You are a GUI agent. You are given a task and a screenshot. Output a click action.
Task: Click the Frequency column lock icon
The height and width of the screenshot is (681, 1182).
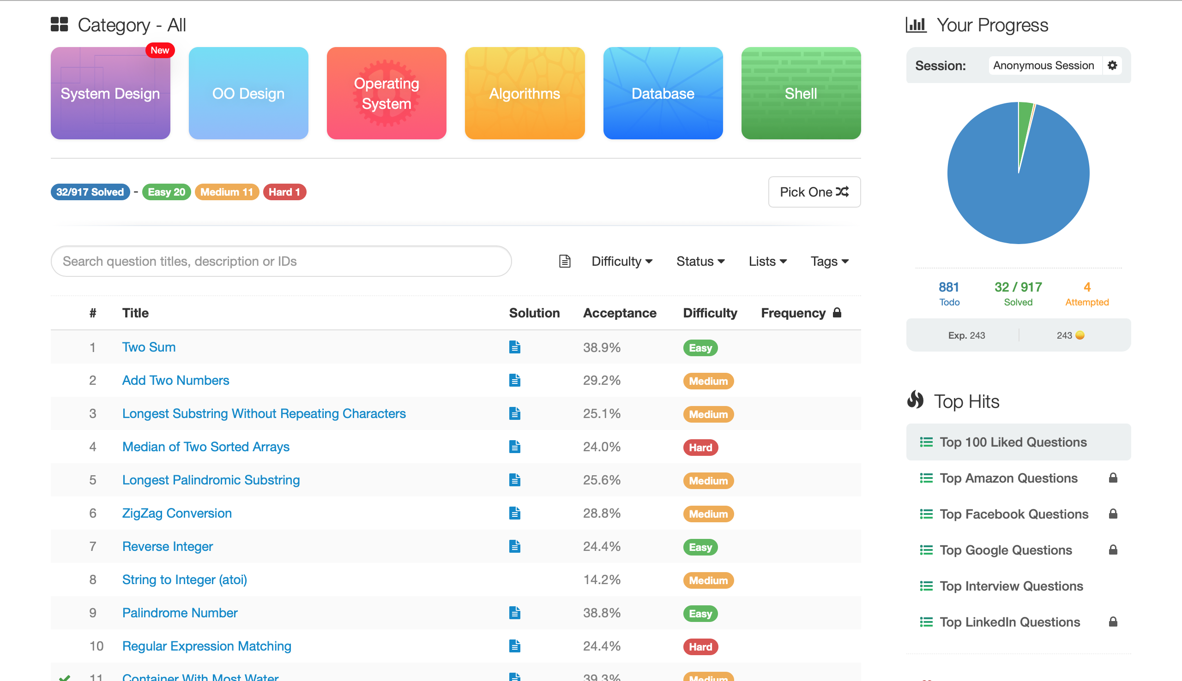click(x=837, y=312)
